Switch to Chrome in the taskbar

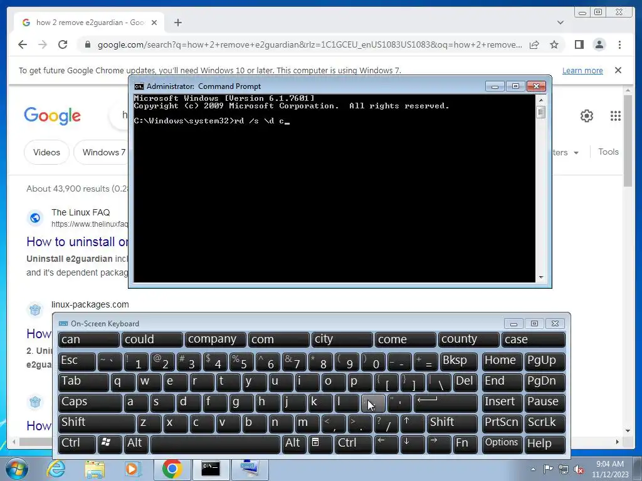(x=172, y=469)
